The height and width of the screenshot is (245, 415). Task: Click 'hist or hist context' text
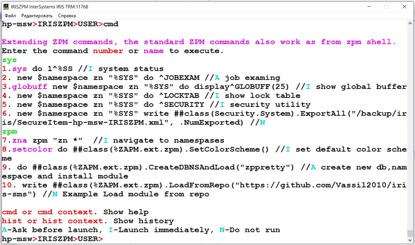click(53, 221)
